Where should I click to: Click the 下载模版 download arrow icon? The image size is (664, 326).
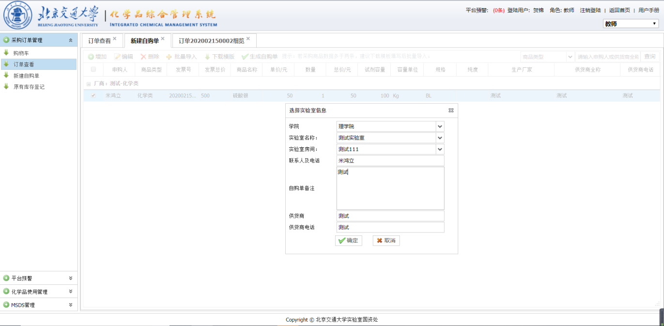point(207,57)
